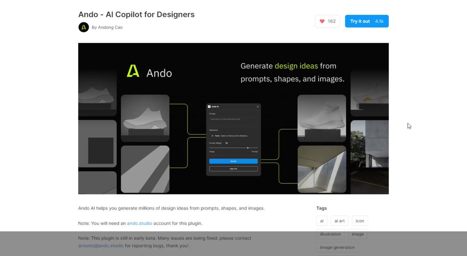Select the 'icon' tag

coord(360,221)
